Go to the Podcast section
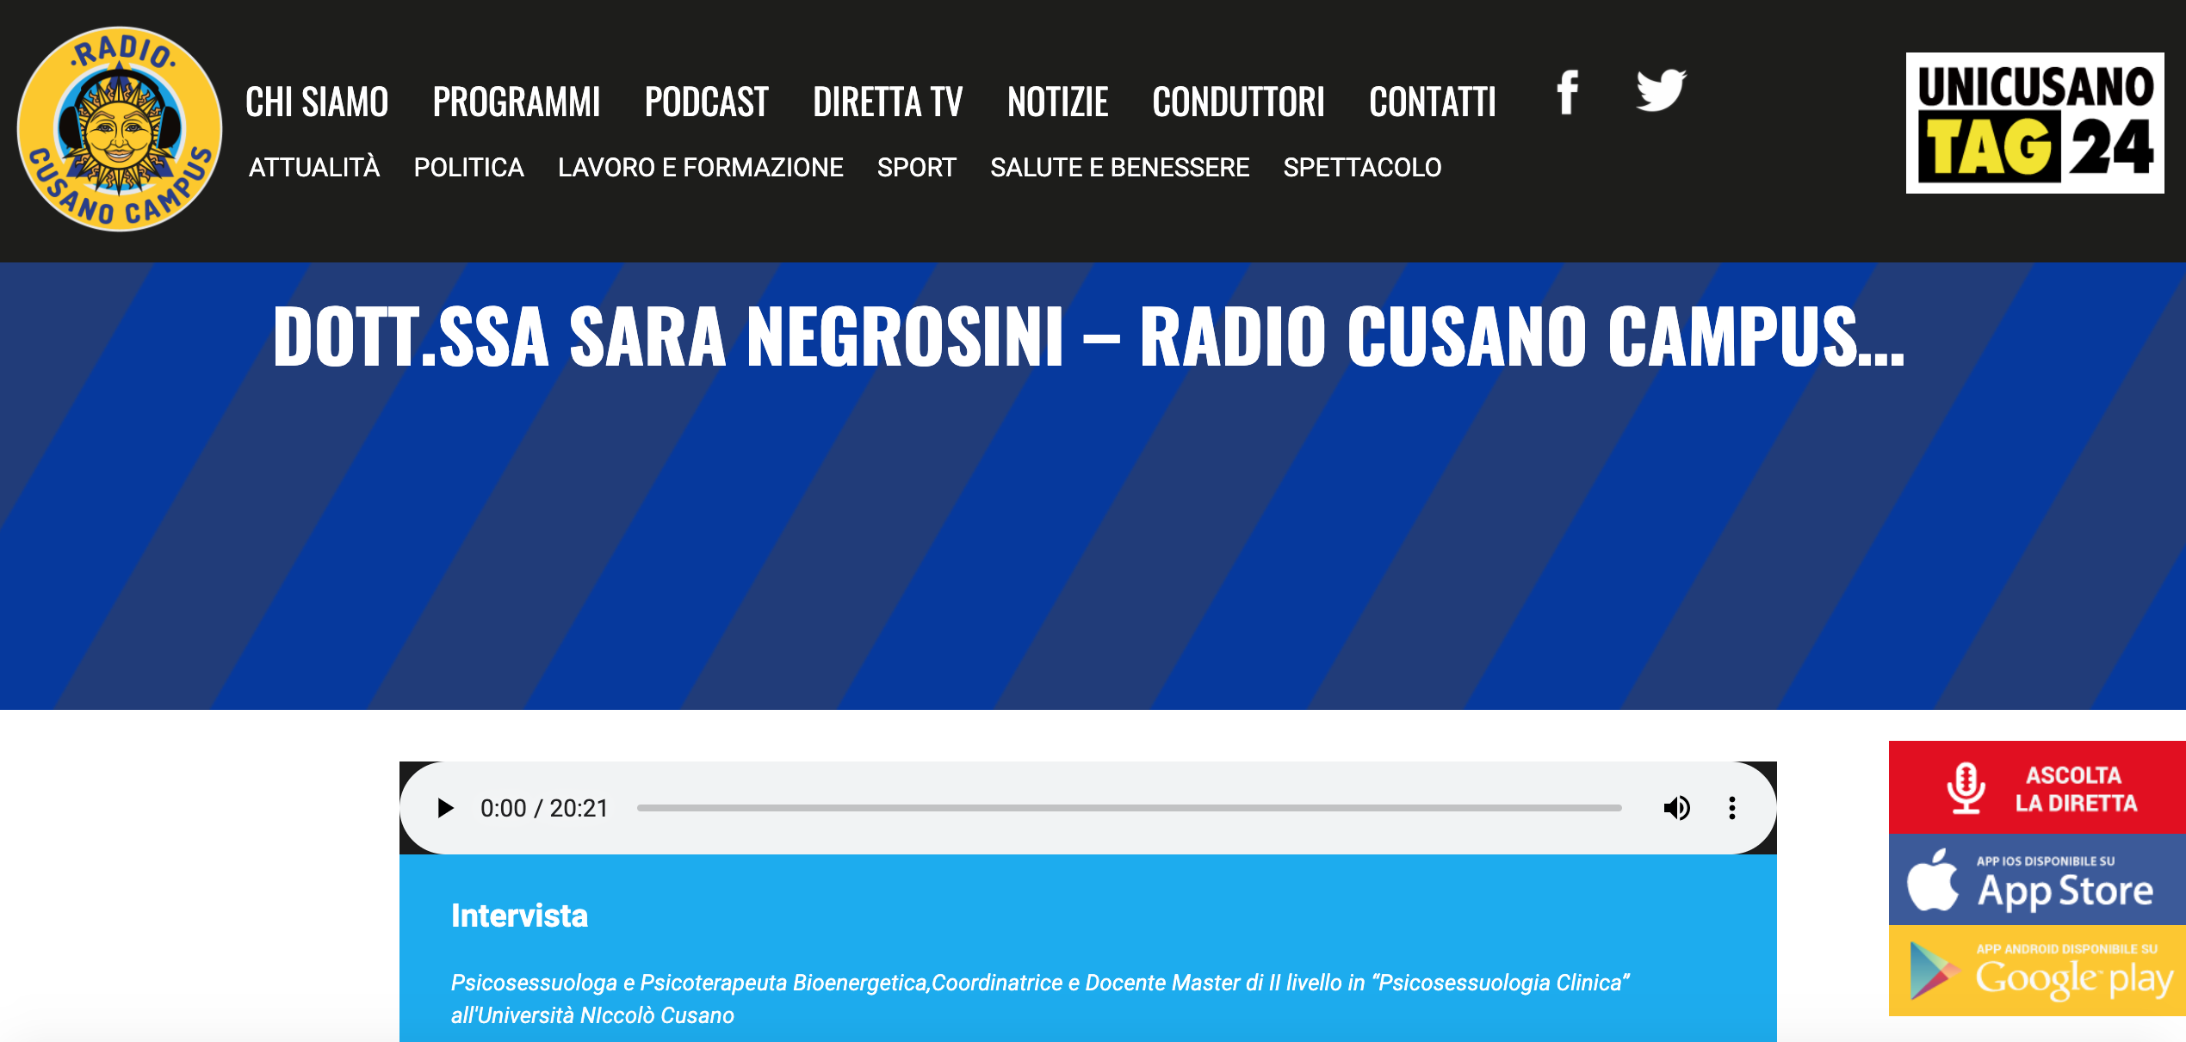2186x1042 pixels. point(706,102)
